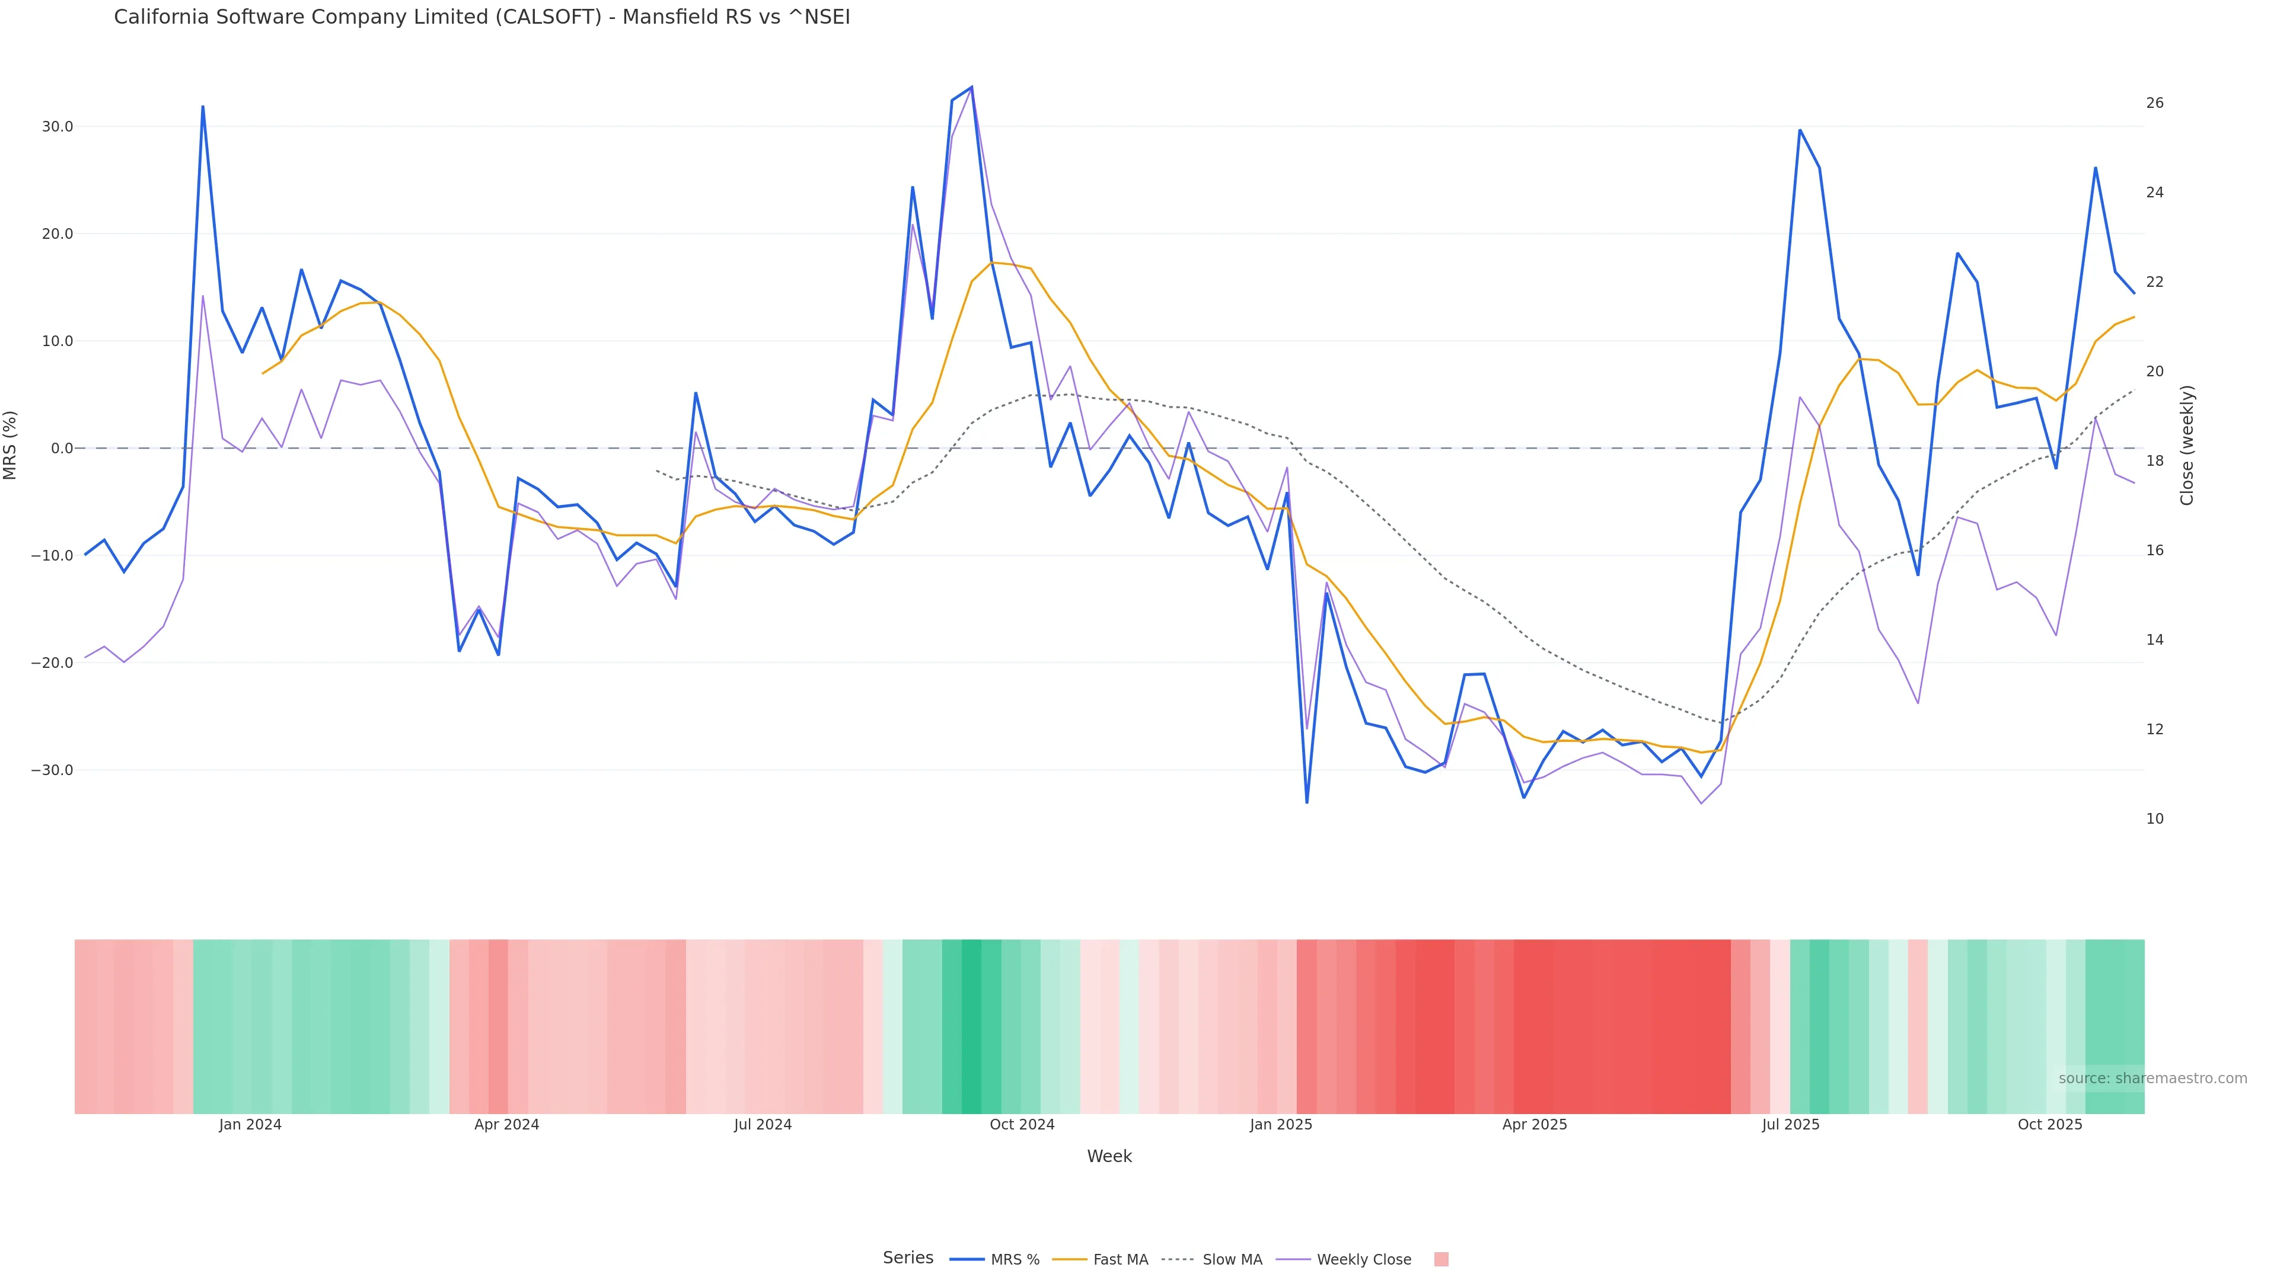Click the dashed Slow MA legend line icon
The image size is (2277, 1280).
(1178, 1260)
